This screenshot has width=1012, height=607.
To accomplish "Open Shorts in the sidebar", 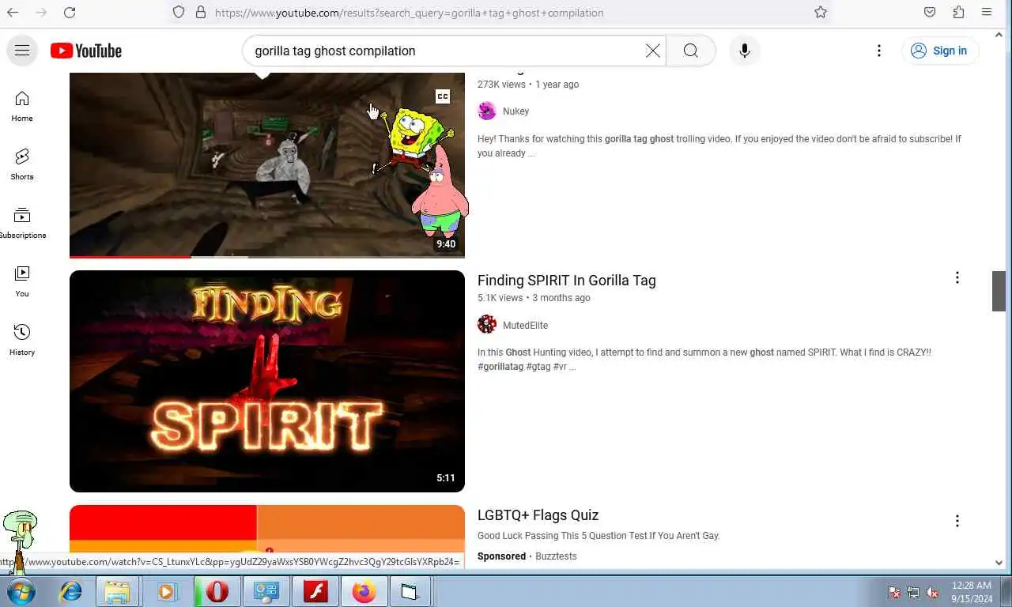I will [22, 164].
